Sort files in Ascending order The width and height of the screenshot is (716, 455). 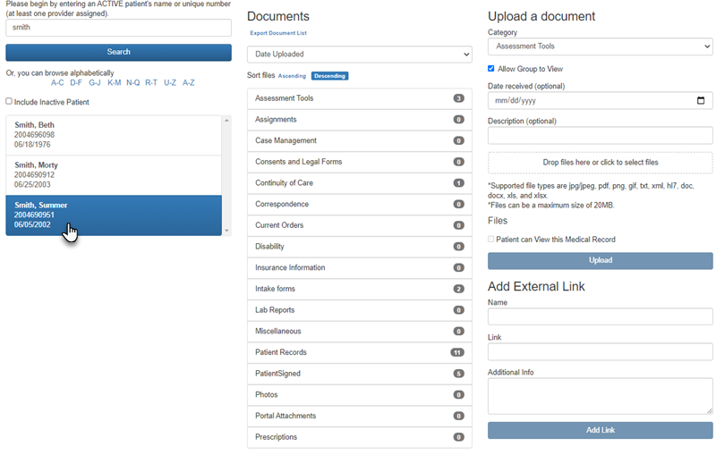292,76
